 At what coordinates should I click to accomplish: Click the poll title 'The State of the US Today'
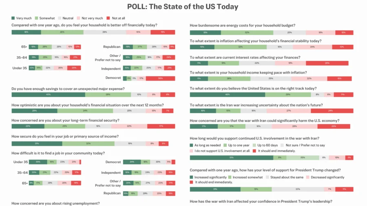183,7
